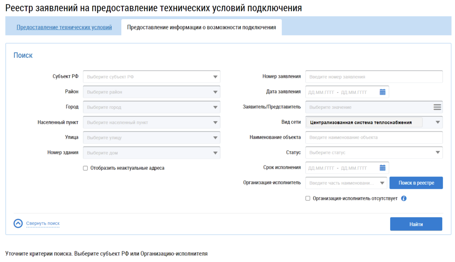
Task: Click the Свернуть поиск link
Action: pos(43,223)
